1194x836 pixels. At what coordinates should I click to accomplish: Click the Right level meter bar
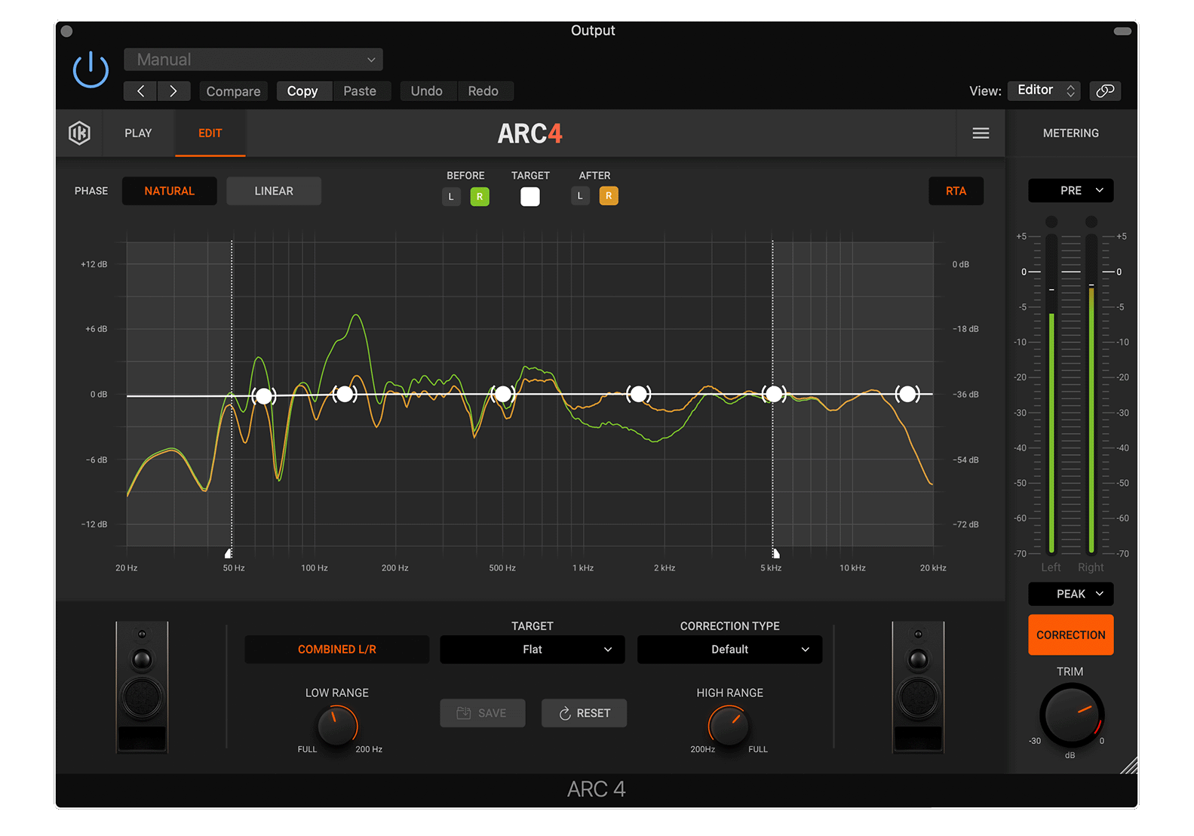1091,394
